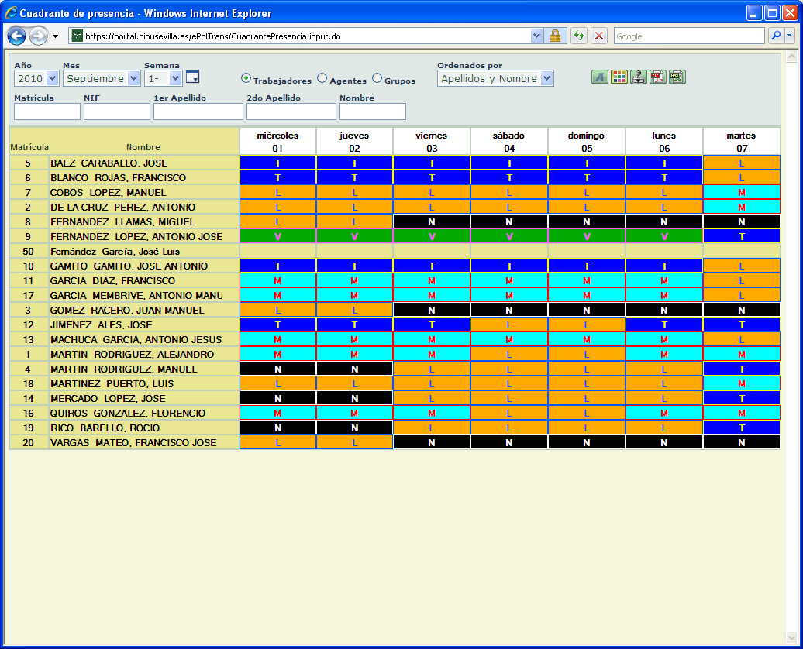Screen dimensions: 803x649
Task: Refresh the page using the green arrows icon
Action: [580, 36]
